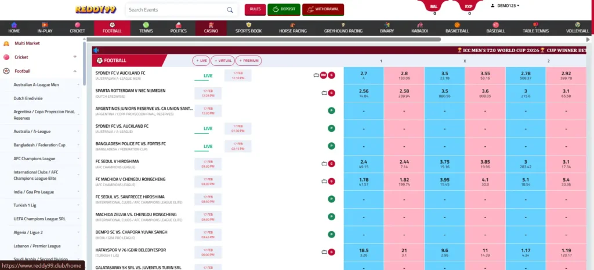Select the 2.7 blue odds cell for Sydney FC
Viewport: 594px width, 270px height.
click(x=363, y=75)
